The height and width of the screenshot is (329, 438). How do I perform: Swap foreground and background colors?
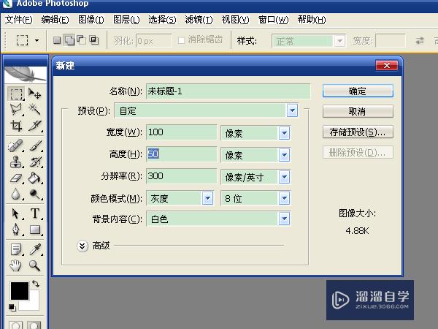(36, 284)
